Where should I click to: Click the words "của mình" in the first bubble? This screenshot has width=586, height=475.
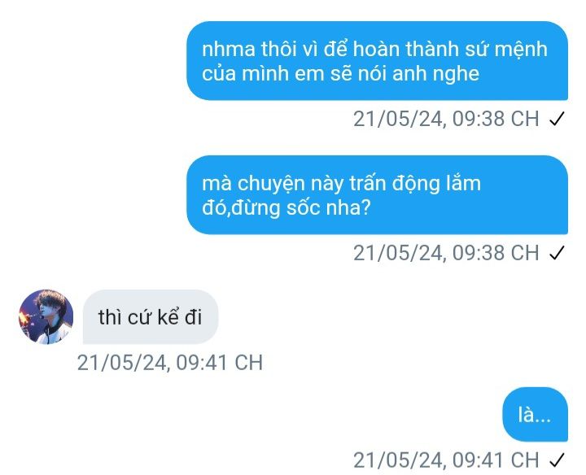pos(245,73)
